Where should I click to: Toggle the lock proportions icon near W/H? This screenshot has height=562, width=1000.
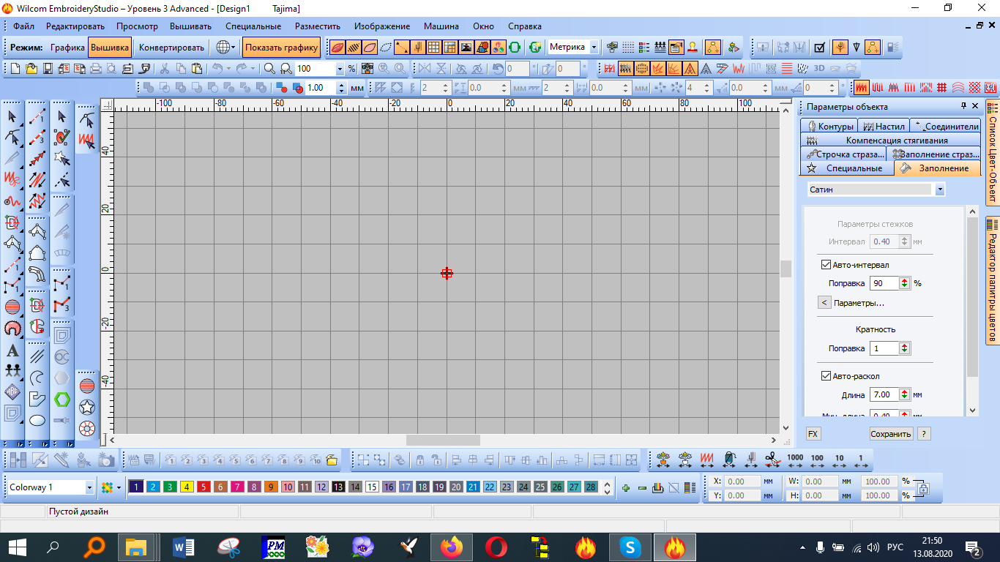(x=923, y=488)
